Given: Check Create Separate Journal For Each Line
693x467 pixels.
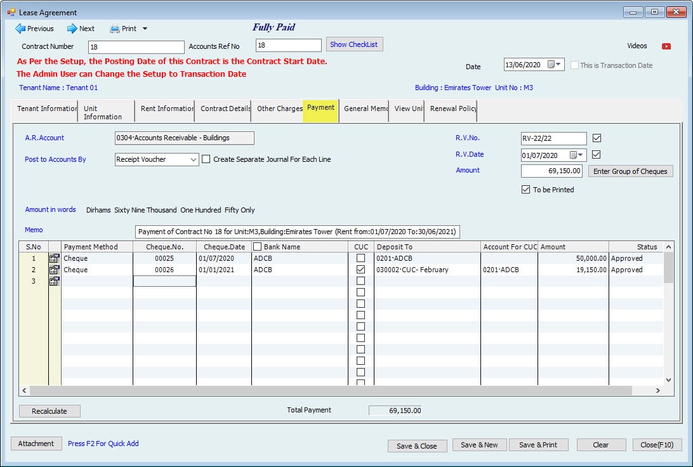Looking at the screenshot, I should tap(206, 159).
